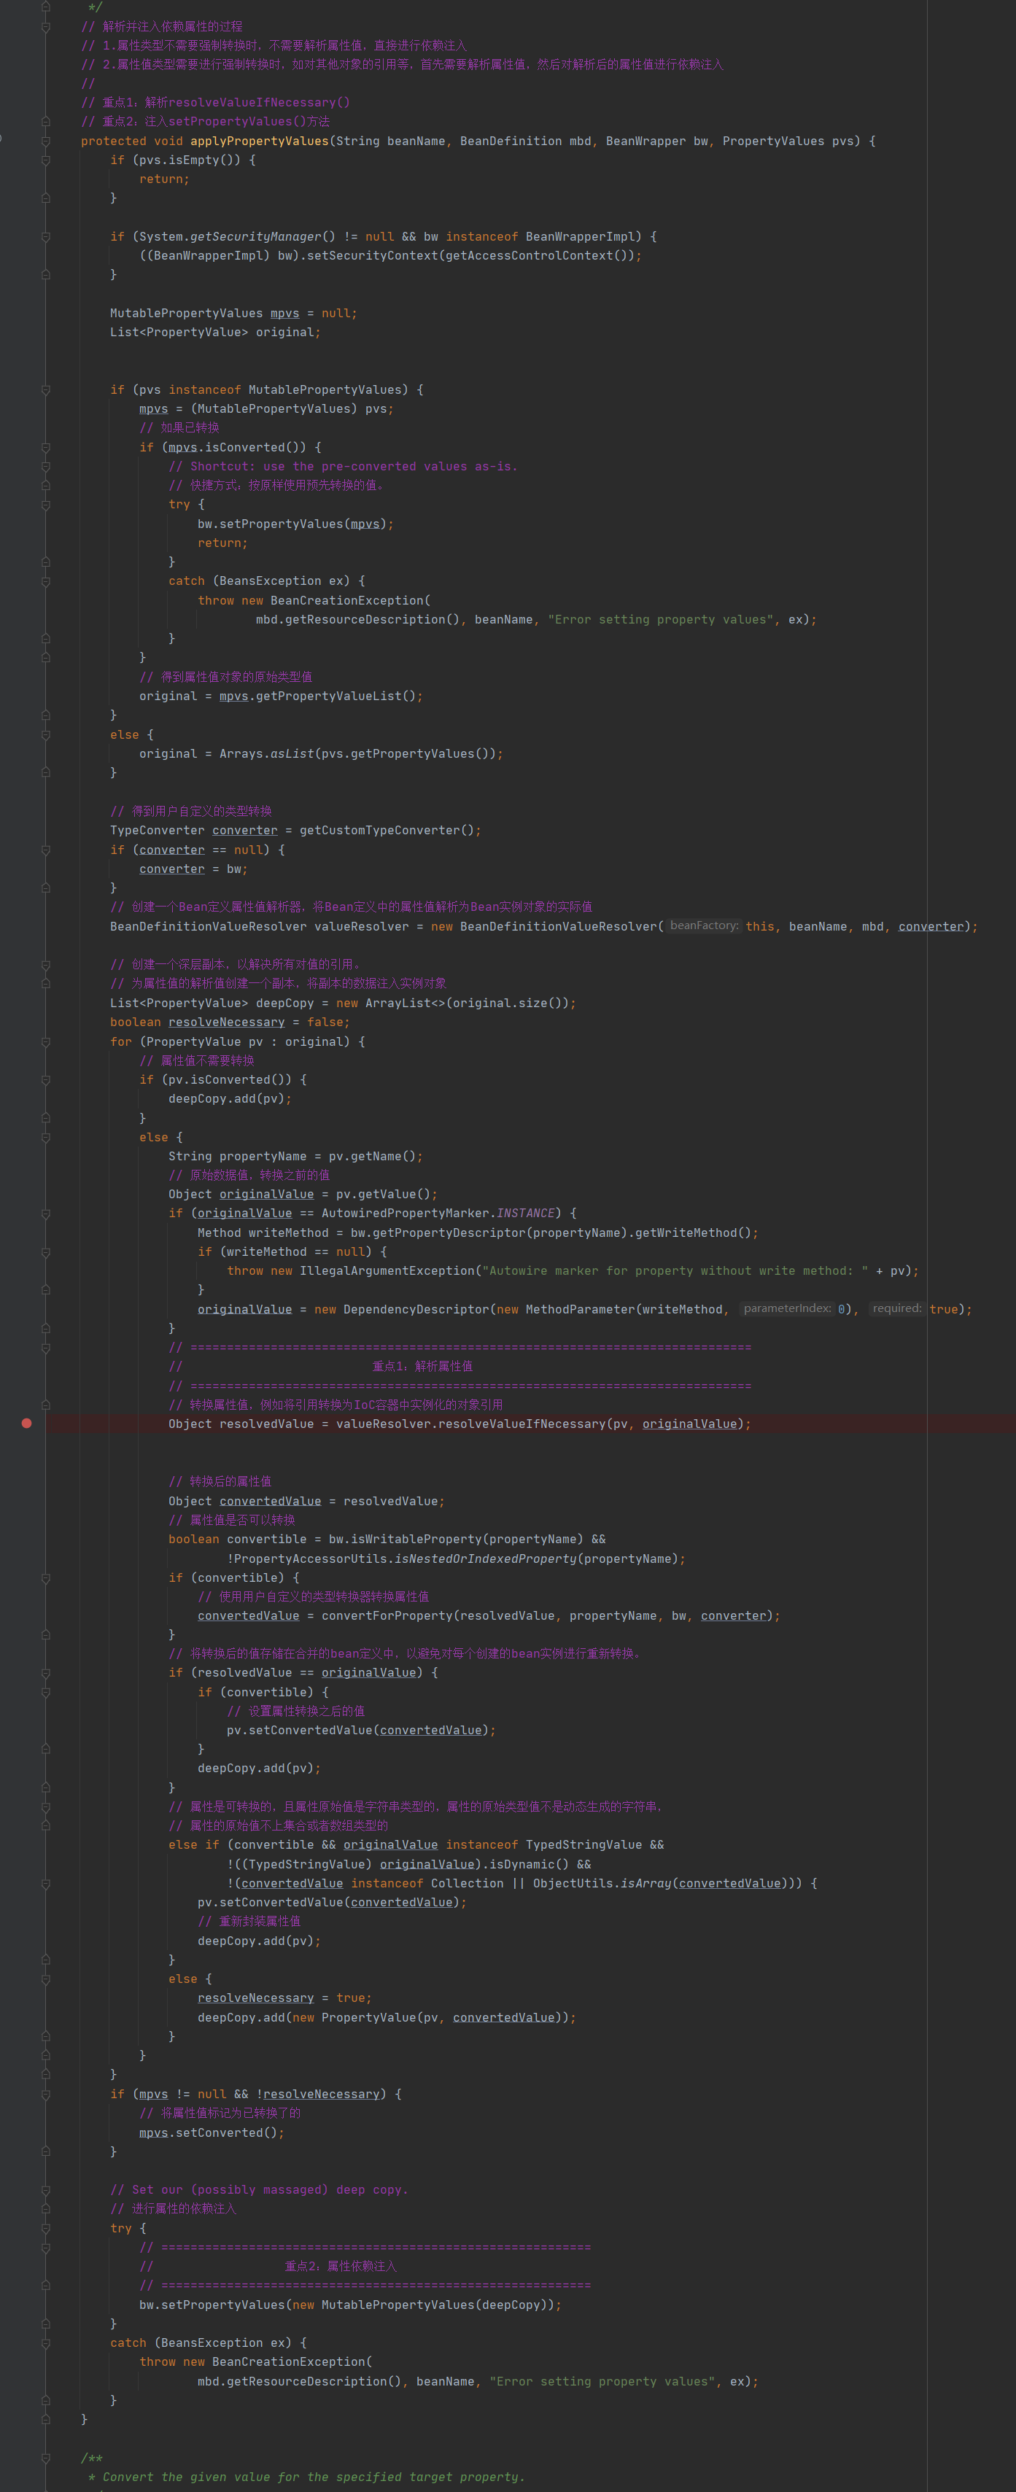This screenshot has height=2492, width=1016.
Task: Fold the 'if (writeMethod == null) {' block
Action: click(45, 1251)
